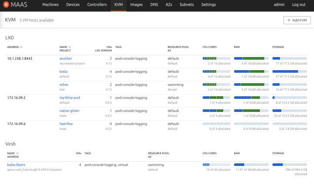Open the admin user page
314x196 pixels.
pos(279,5)
